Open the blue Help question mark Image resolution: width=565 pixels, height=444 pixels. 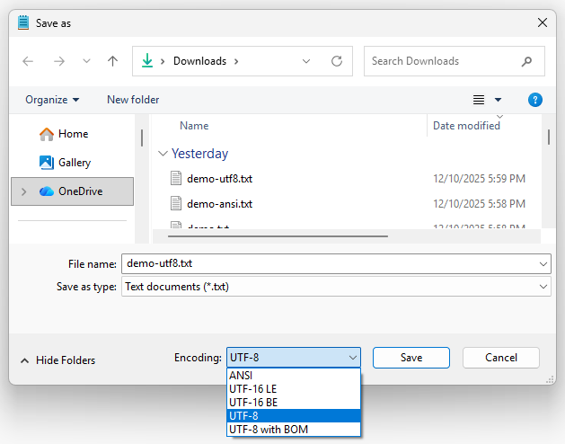[535, 100]
